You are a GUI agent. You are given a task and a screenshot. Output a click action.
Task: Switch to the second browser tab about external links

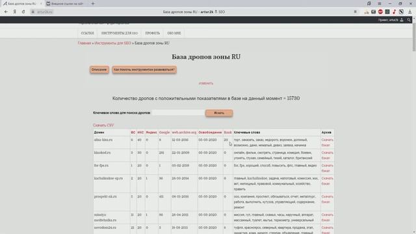click(66, 4)
